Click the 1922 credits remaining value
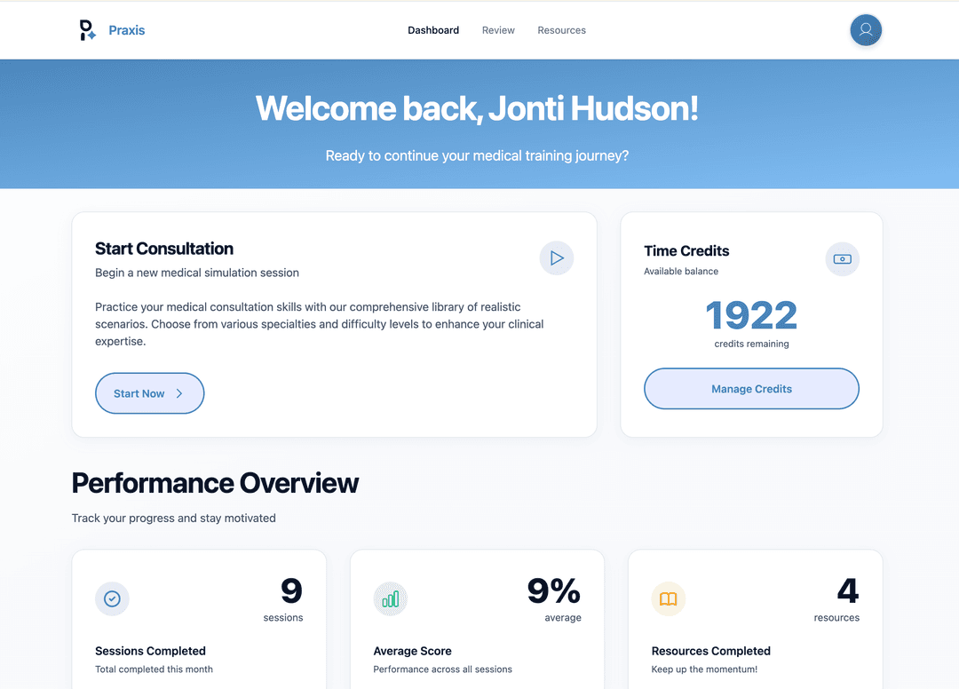The width and height of the screenshot is (959, 689). tap(751, 317)
